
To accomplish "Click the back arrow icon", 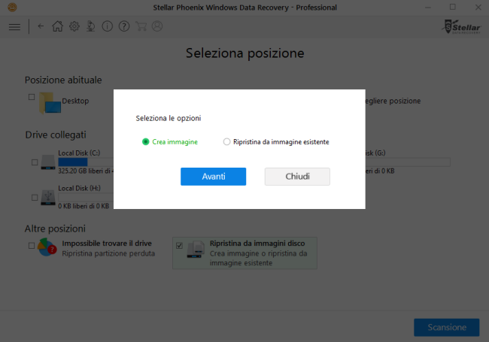I will 41,26.
